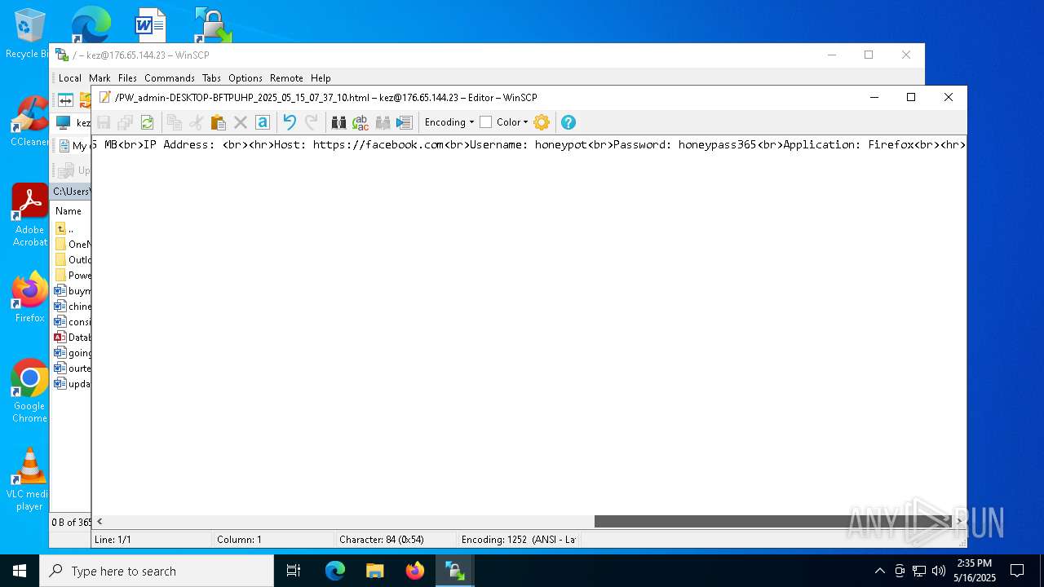Open the Commands menu in WinSCP

click(170, 78)
